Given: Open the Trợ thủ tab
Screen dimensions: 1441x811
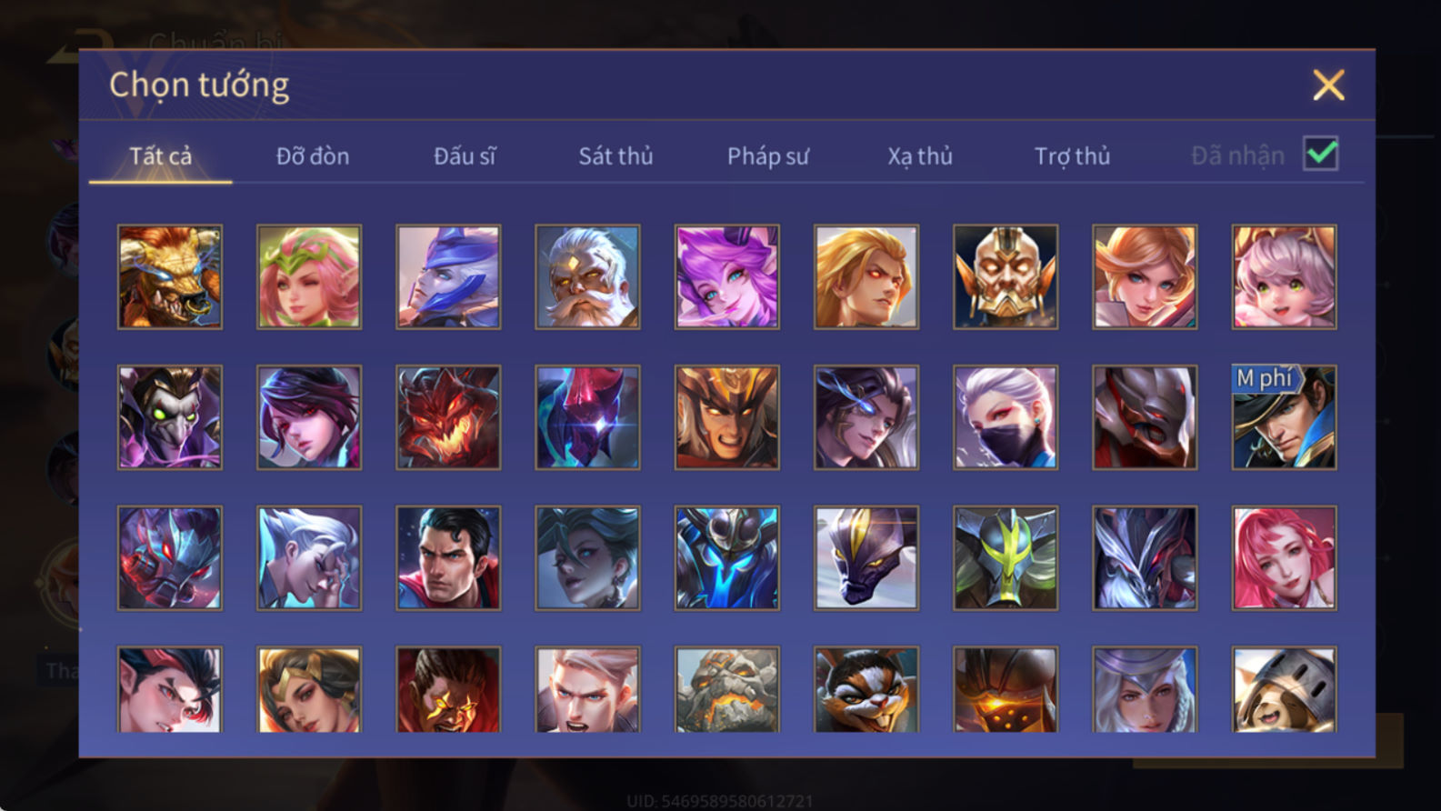Looking at the screenshot, I should pyautogui.click(x=1072, y=156).
